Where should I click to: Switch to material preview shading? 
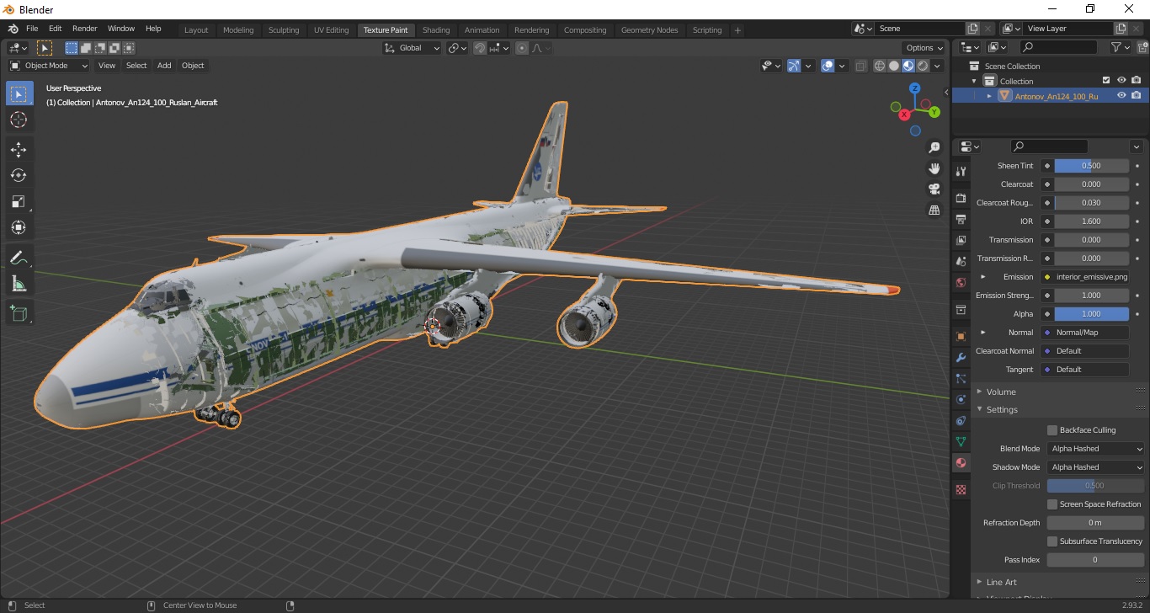(x=908, y=66)
